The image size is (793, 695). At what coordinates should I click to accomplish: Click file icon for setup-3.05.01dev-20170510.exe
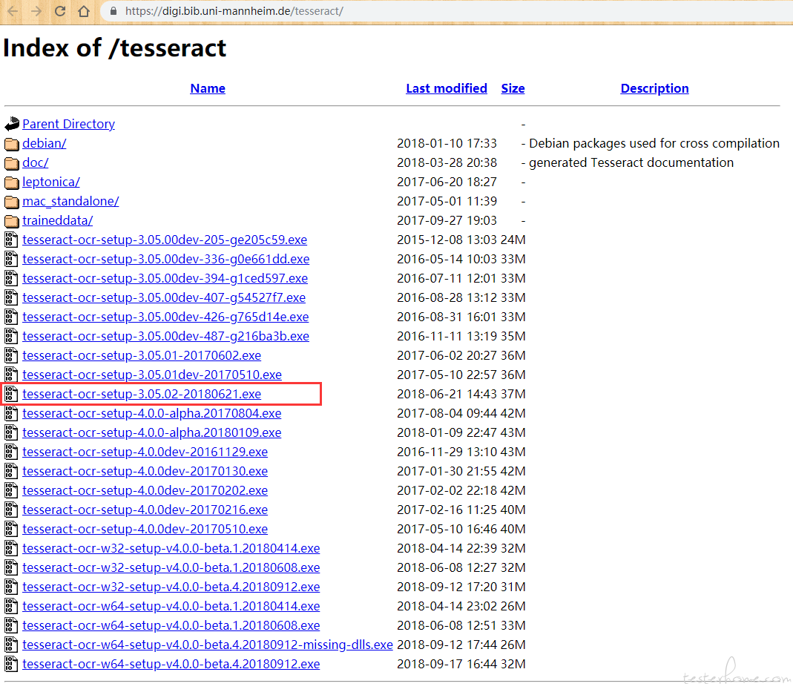click(11, 375)
